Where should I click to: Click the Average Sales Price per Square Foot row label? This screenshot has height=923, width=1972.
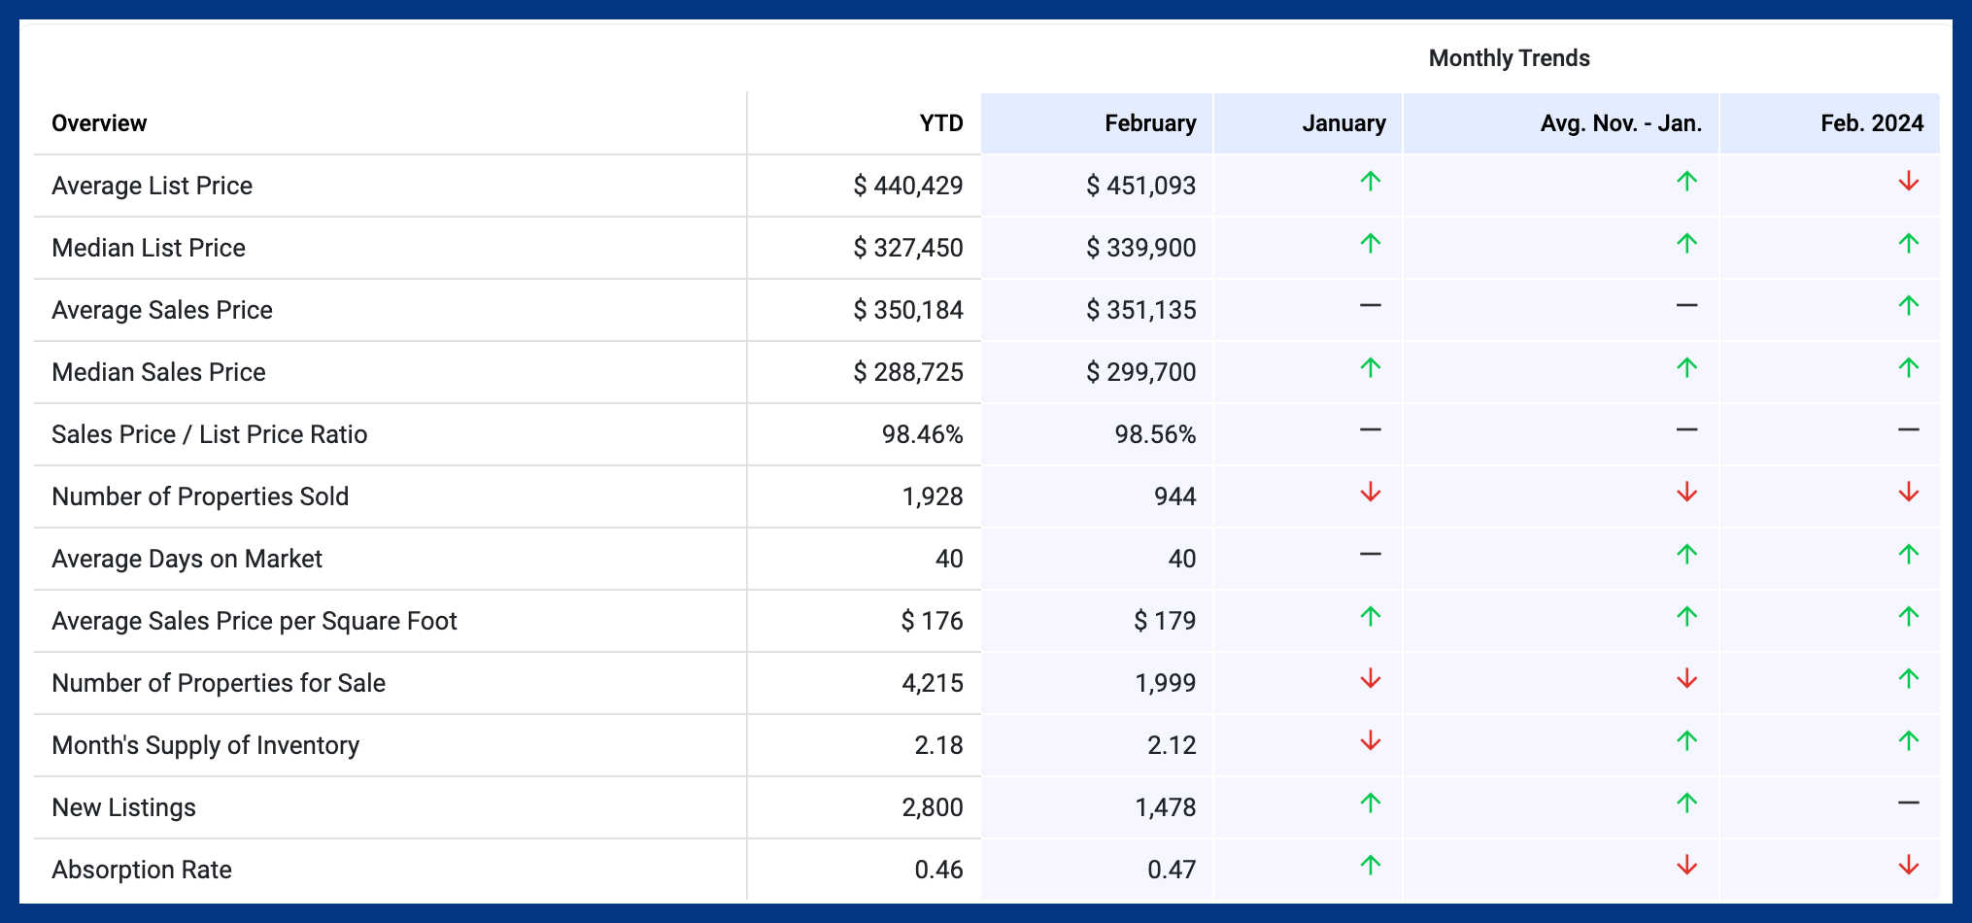[254, 621]
